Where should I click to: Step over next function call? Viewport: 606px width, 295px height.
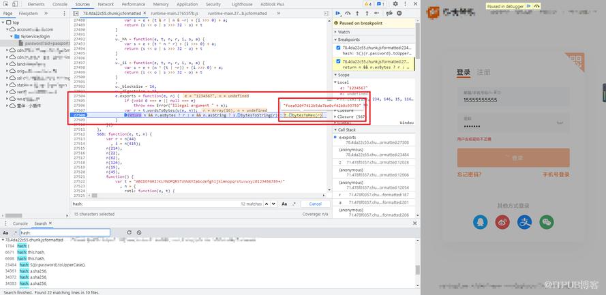[x=348, y=13]
